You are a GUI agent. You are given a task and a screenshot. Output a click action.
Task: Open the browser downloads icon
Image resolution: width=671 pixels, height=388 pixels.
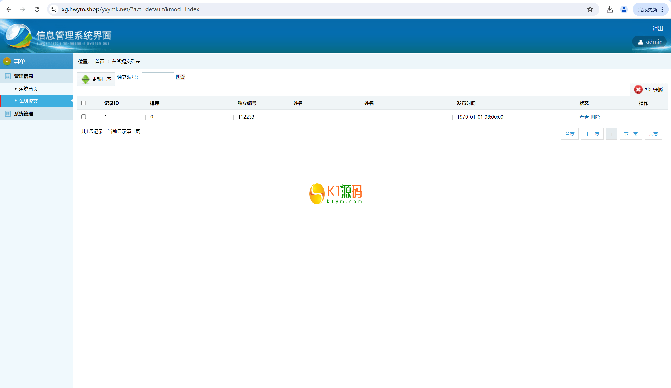click(610, 9)
